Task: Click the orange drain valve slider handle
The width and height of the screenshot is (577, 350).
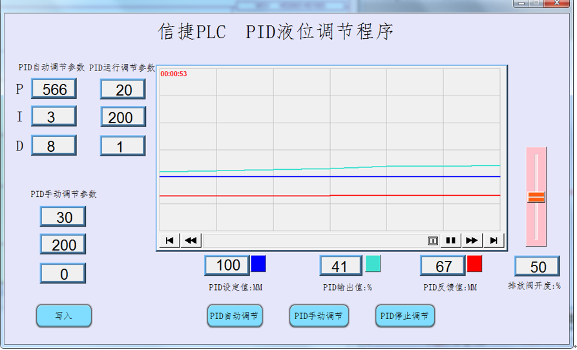Action: click(536, 197)
